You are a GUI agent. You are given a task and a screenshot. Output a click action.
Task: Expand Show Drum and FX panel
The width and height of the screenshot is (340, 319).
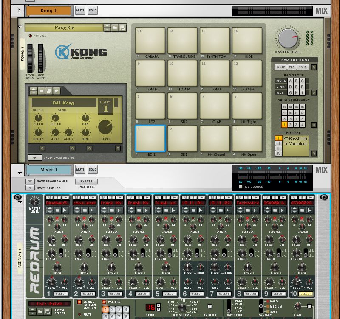click(35, 157)
